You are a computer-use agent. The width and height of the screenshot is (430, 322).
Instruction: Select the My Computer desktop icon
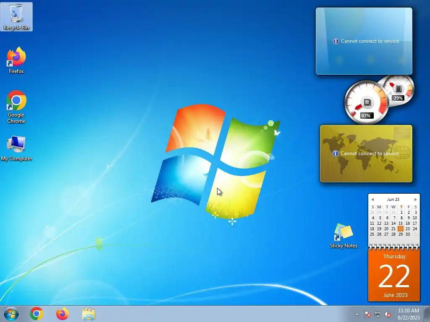click(16, 148)
